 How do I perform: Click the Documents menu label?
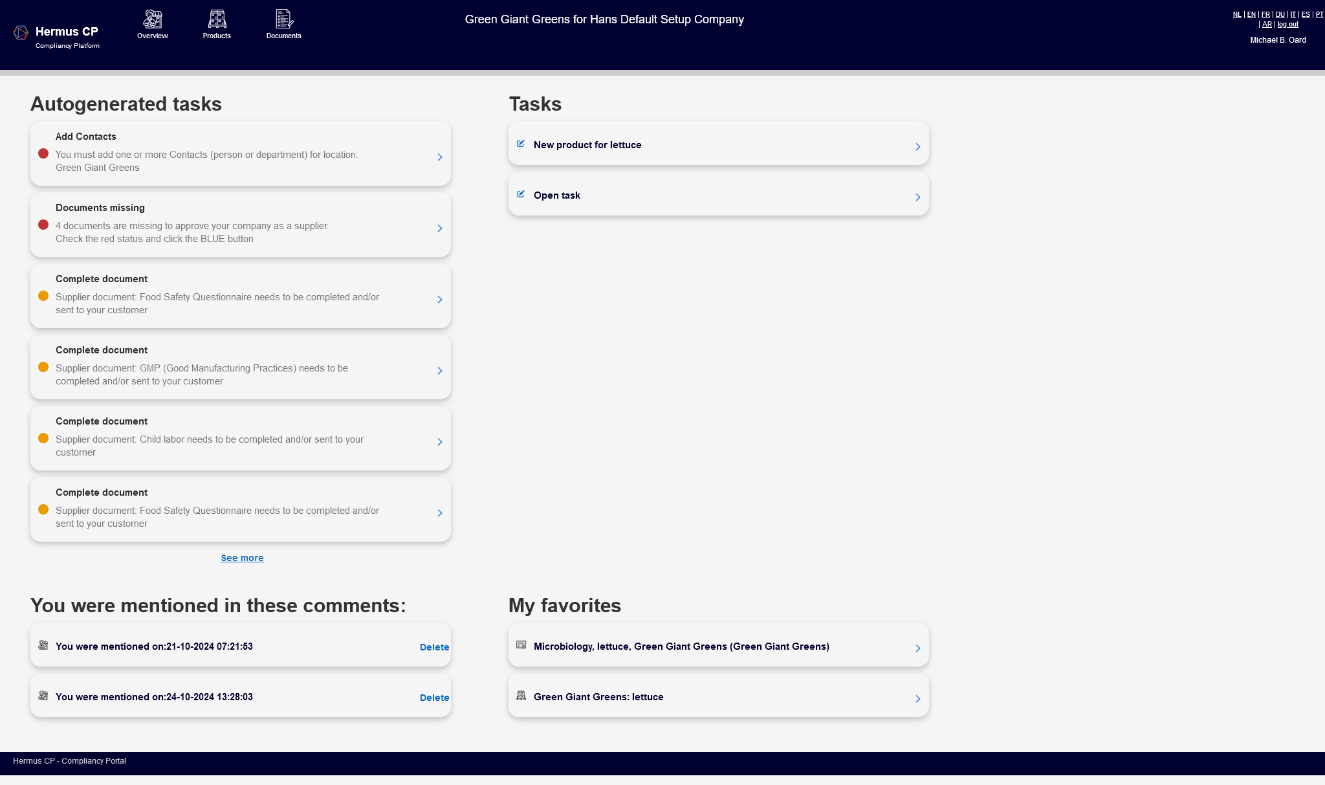[x=284, y=36]
